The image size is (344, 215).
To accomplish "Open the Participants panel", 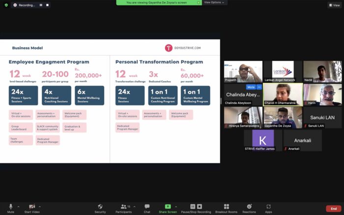I will (x=123, y=208).
